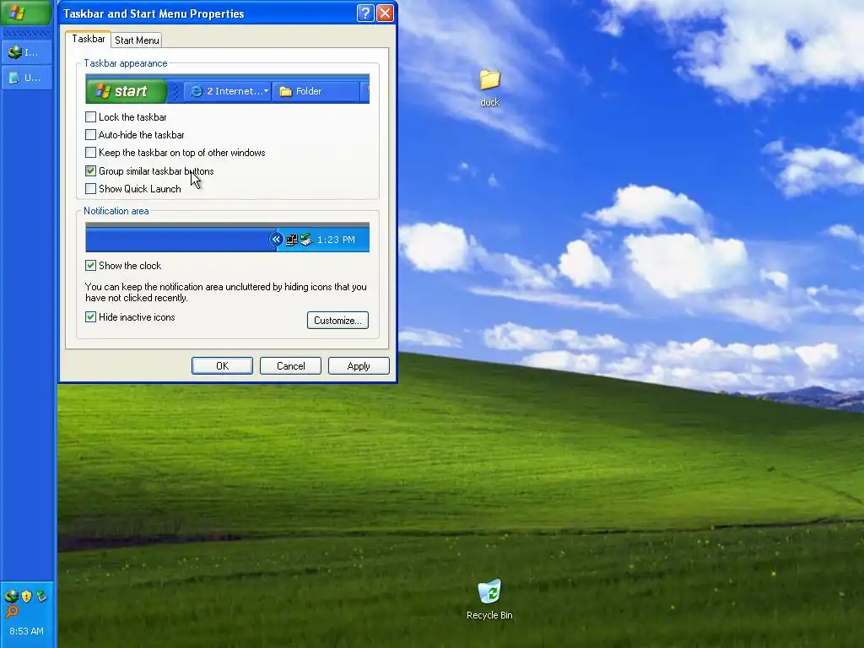Click the Safely Remove Hardware tray icon
864x648 pixels.
pyautogui.click(x=41, y=596)
